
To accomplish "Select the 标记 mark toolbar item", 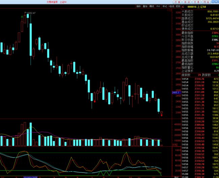I will click(x=165, y=6).
